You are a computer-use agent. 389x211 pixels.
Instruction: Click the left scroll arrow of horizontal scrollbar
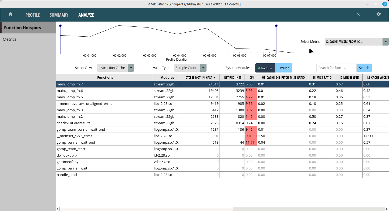57,209
